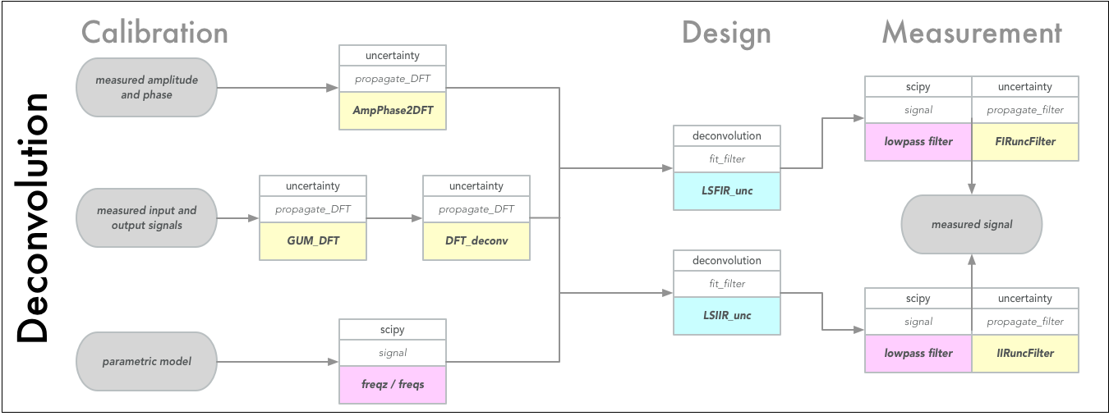This screenshot has width=1109, height=416.
Task: Select the parametric model node
Action: point(146,361)
